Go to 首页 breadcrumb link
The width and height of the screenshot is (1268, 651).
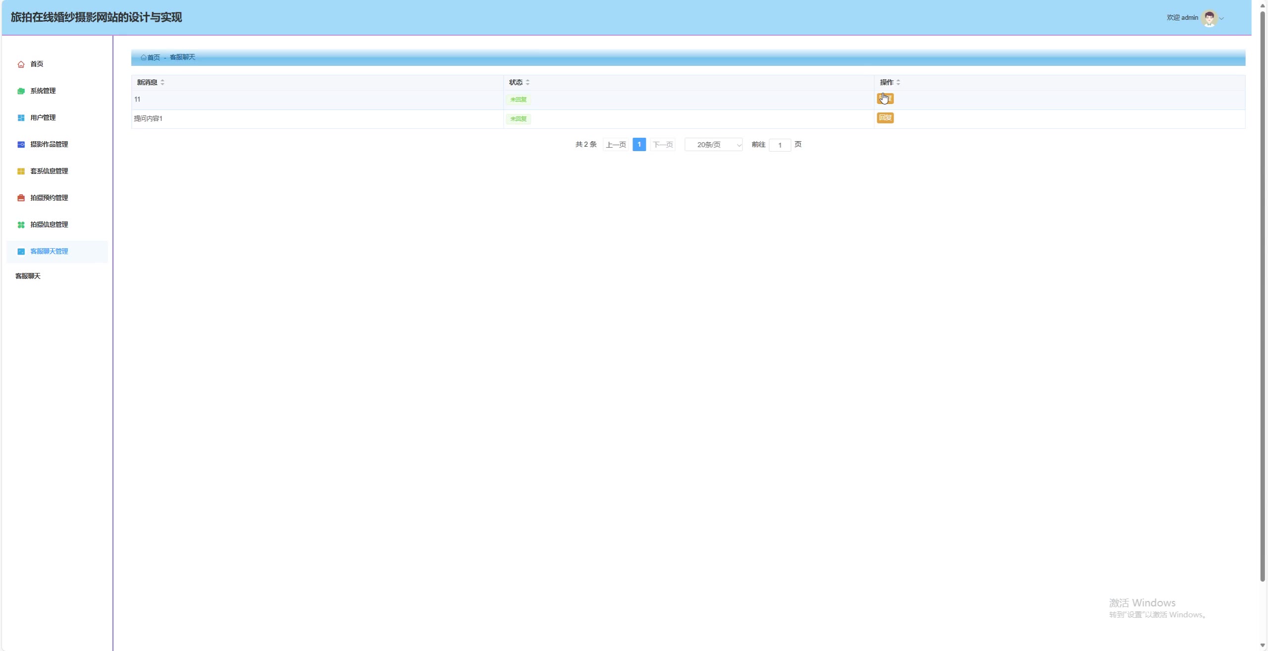pyautogui.click(x=153, y=57)
